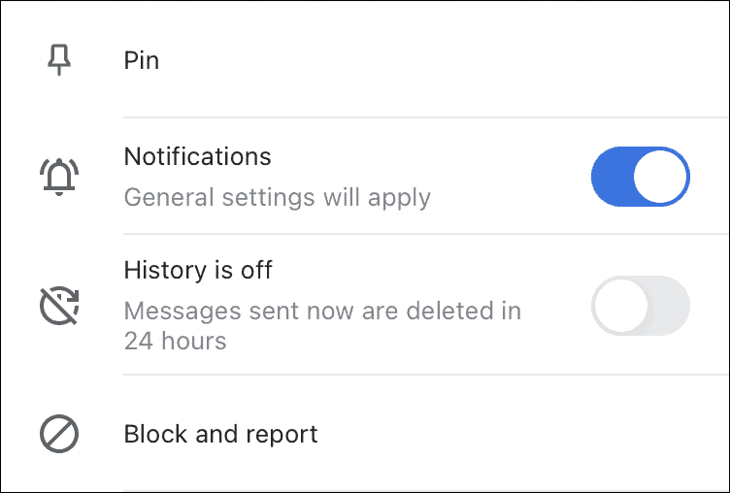Click the block circle-slash icon

click(59, 434)
